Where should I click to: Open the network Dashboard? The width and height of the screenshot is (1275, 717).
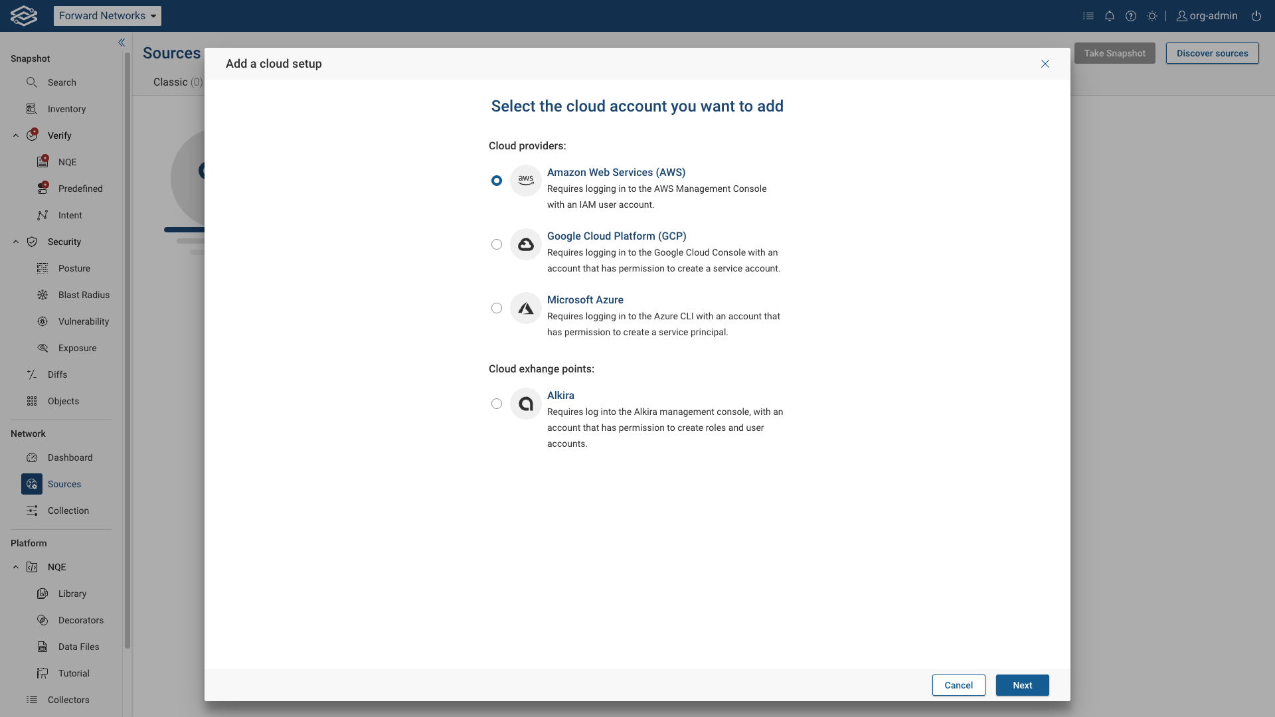[x=70, y=457]
